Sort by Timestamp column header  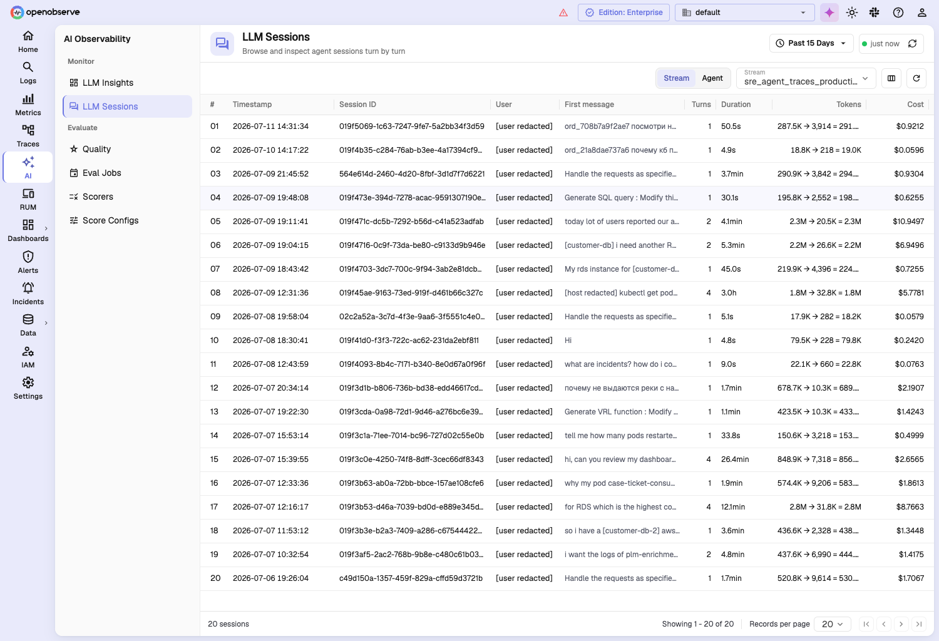[252, 105]
